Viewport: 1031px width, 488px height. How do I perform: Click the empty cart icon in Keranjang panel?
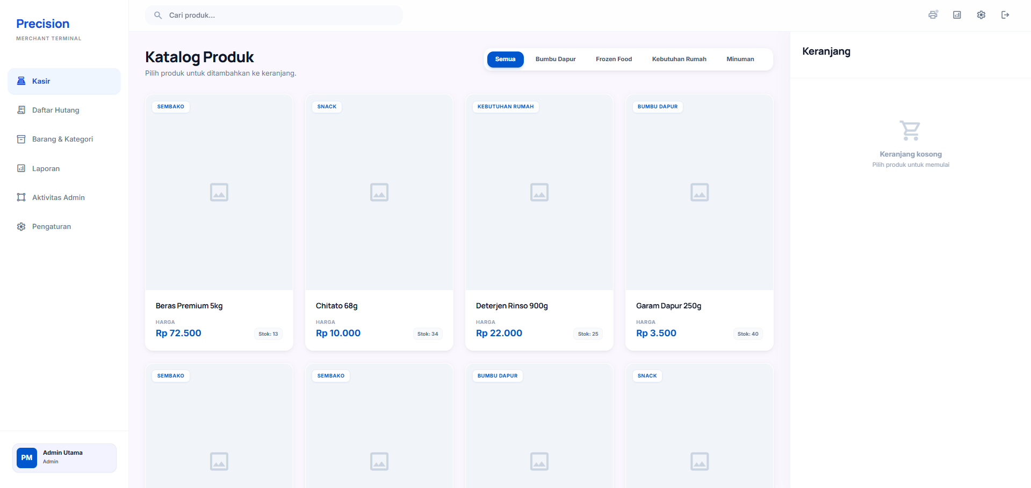click(910, 130)
